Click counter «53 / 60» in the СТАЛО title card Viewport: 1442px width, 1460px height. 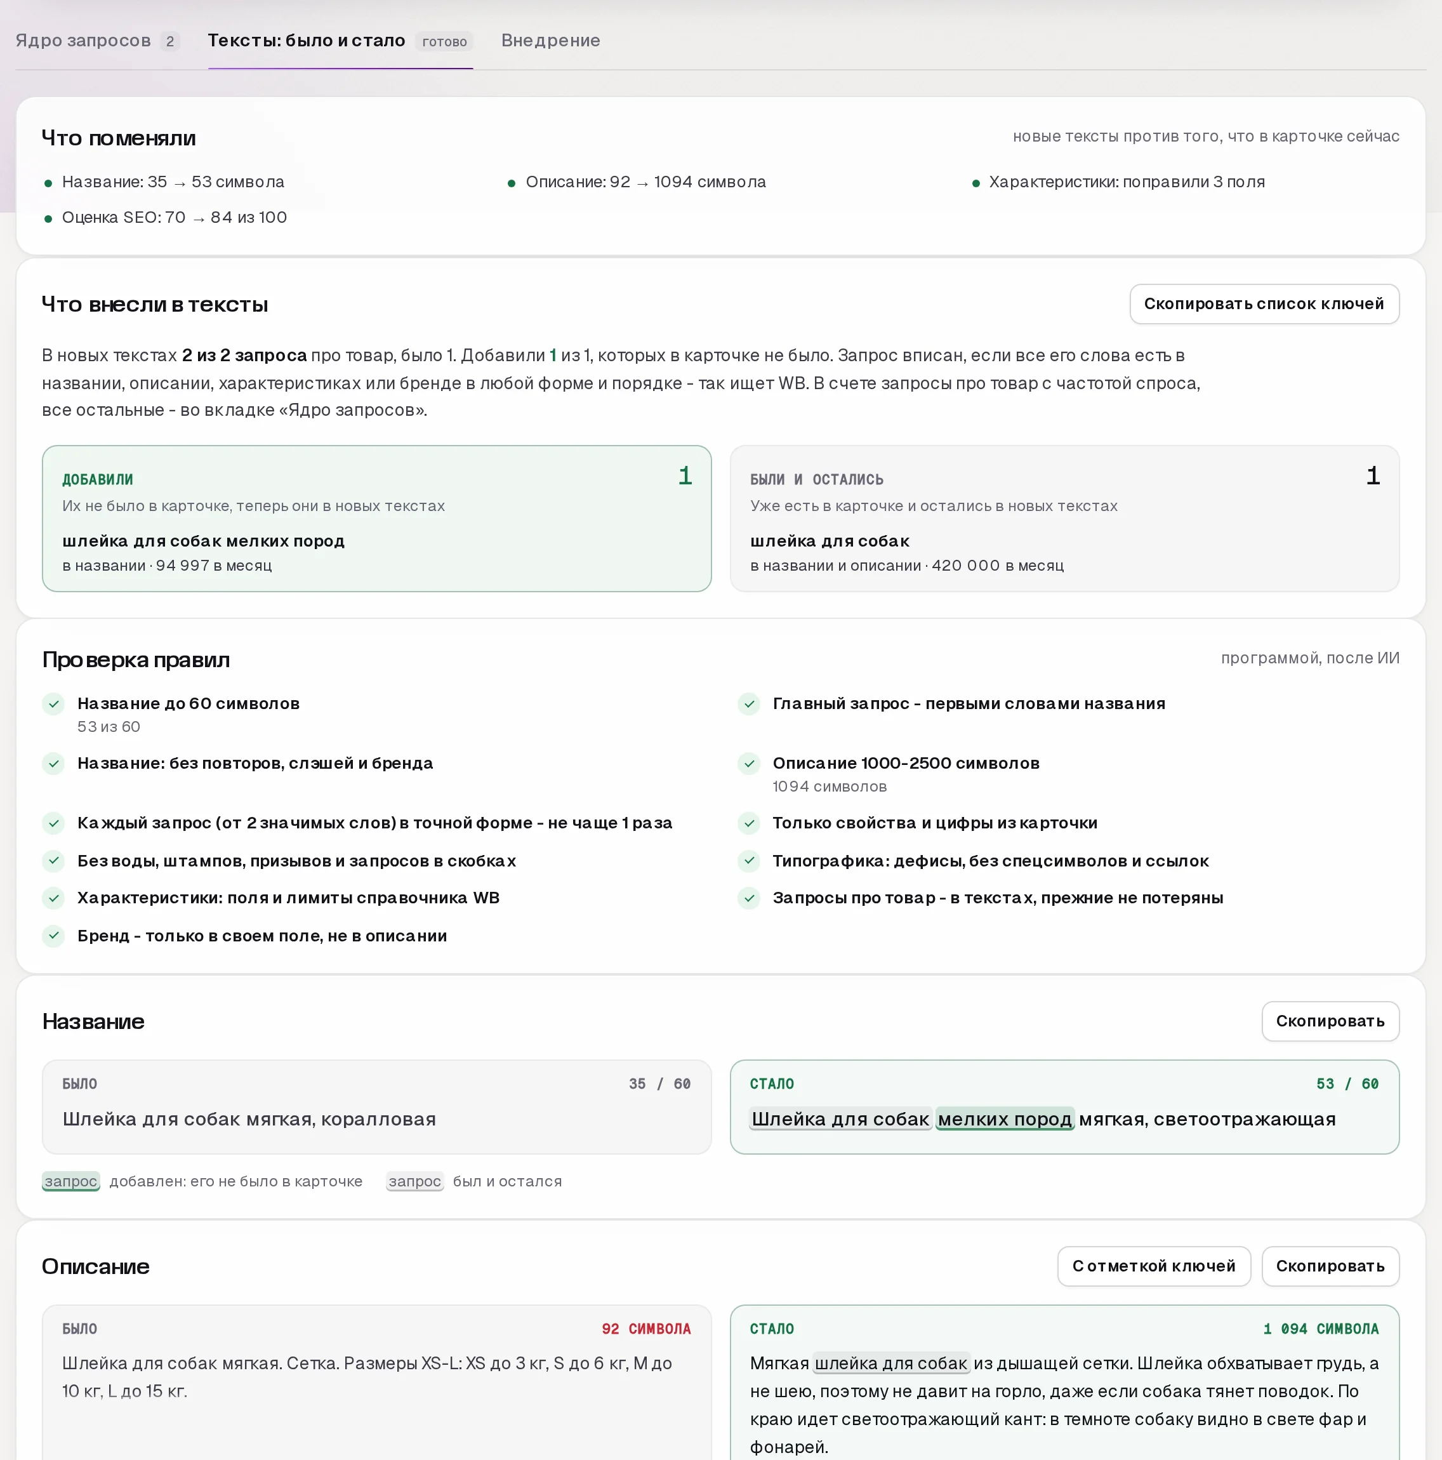click(x=1347, y=1084)
